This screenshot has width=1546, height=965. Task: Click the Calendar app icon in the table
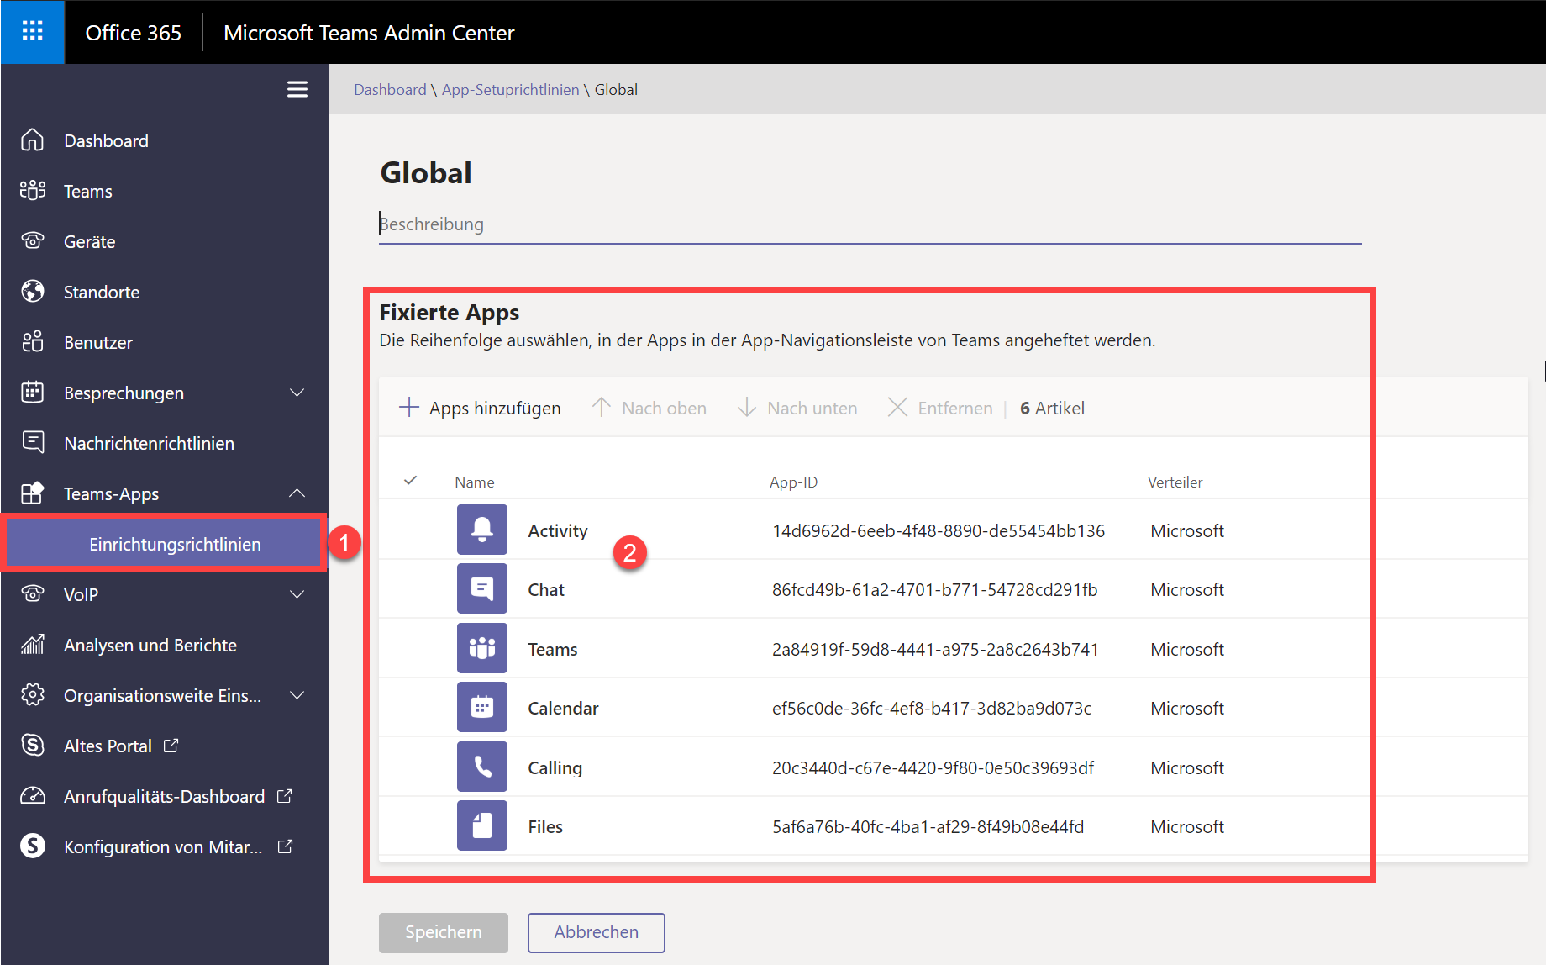(482, 707)
